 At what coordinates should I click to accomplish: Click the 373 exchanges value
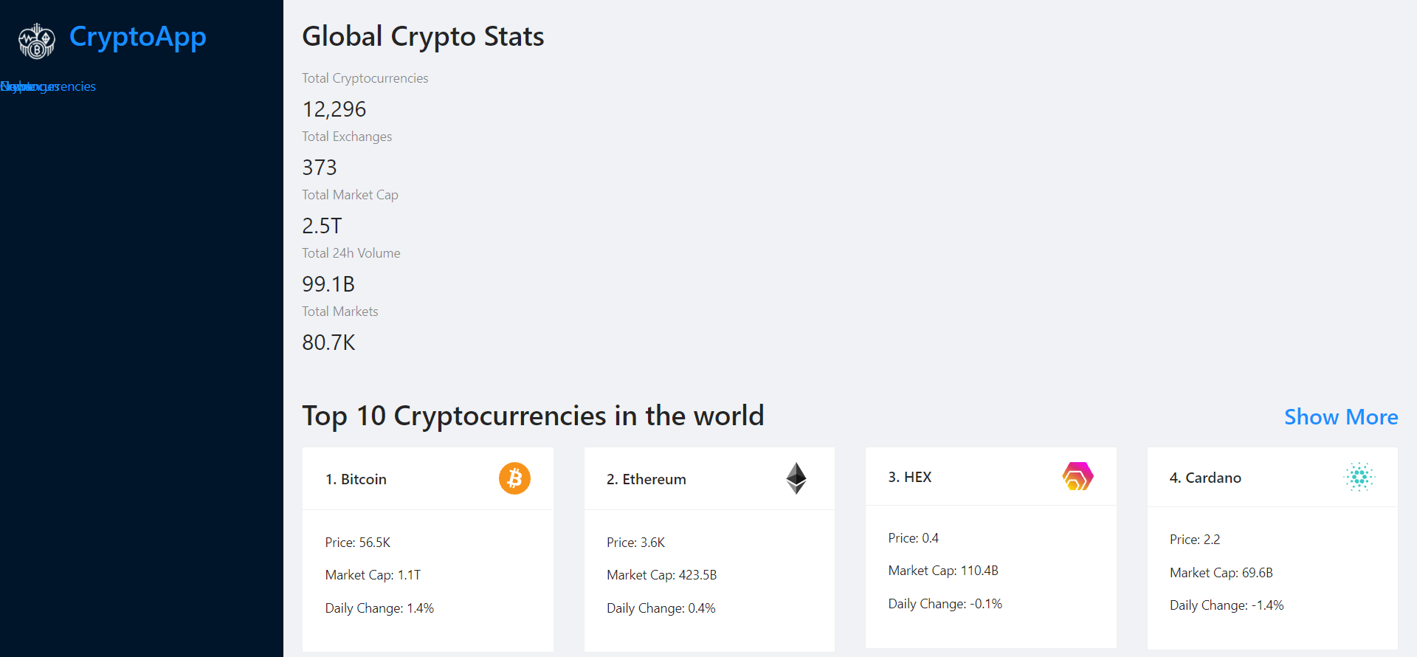pyautogui.click(x=319, y=168)
